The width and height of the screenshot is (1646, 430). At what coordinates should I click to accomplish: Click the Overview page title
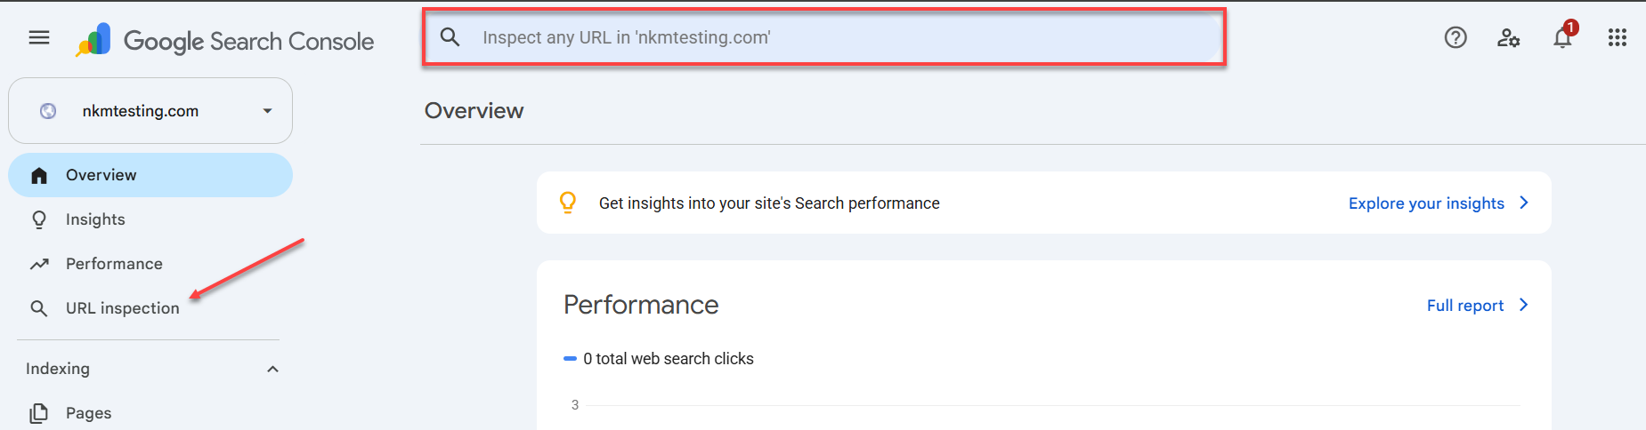(x=474, y=111)
